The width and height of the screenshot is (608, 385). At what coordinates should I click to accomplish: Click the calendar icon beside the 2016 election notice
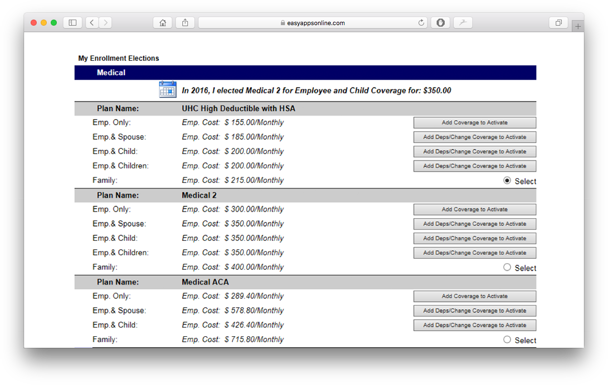point(167,89)
